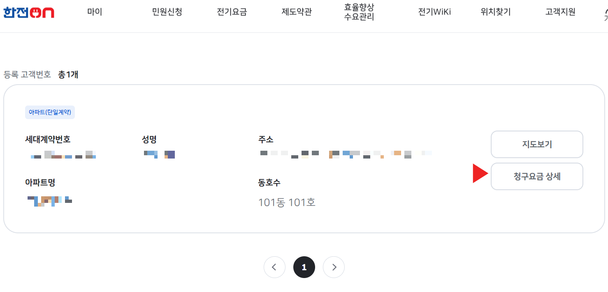The height and width of the screenshot is (292, 608).
Task: Click the 지도보기 button
Action: pyautogui.click(x=537, y=144)
